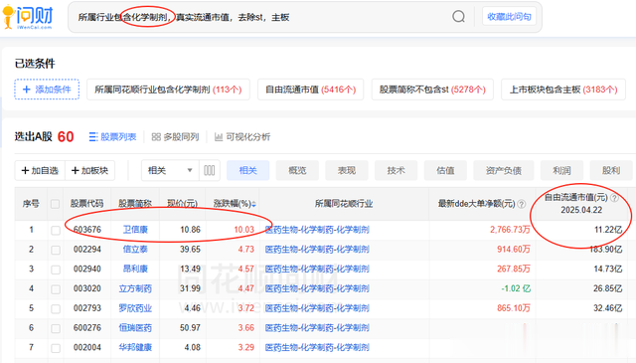Click help icon next to 最新dde大单净额
Image resolution: width=636 pixels, height=363 pixels.
(522, 204)
